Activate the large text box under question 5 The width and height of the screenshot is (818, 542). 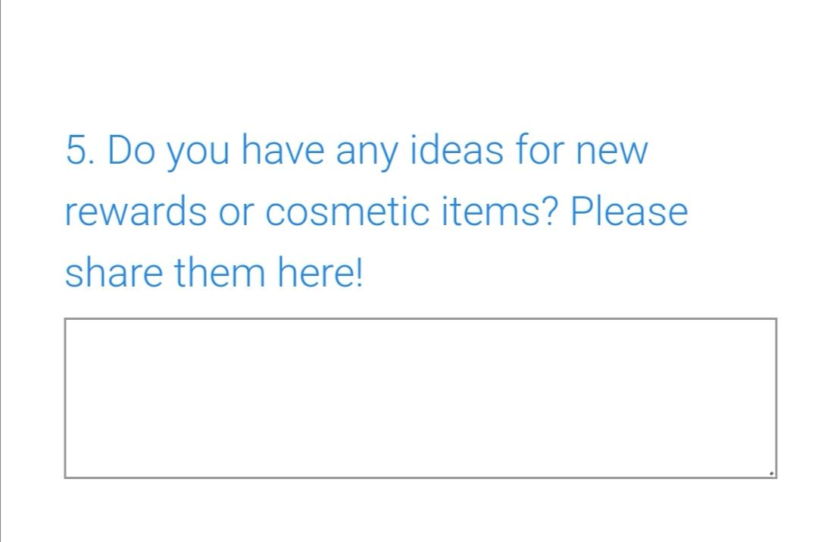pyautogui.click(x=420, y=398)
